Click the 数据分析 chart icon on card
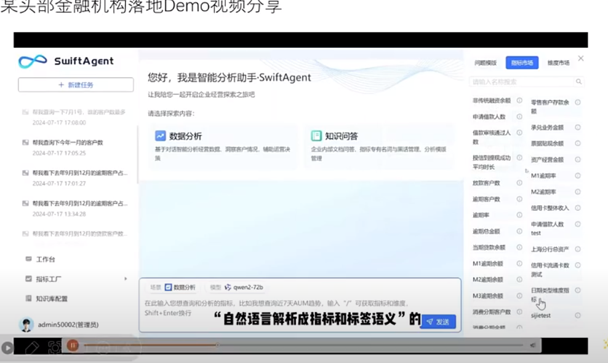 (x=160, y=136)
